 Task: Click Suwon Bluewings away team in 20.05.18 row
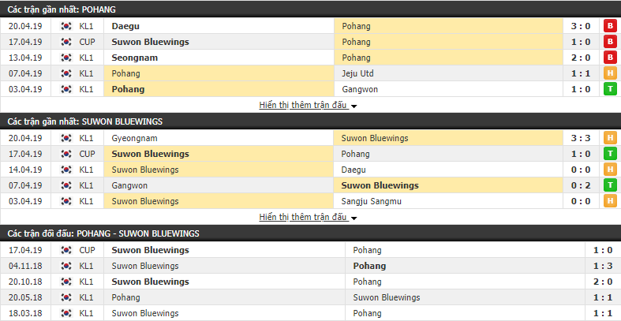[387, 297]
